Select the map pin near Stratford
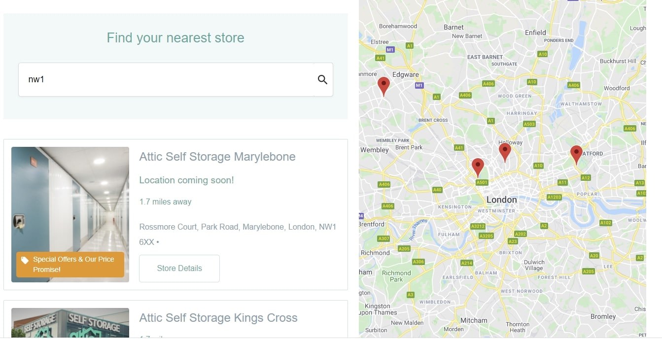 tap(576, 155)
